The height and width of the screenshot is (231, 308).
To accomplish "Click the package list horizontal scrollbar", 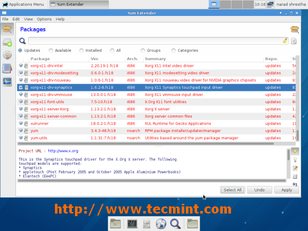I will [x=146, y=144].
